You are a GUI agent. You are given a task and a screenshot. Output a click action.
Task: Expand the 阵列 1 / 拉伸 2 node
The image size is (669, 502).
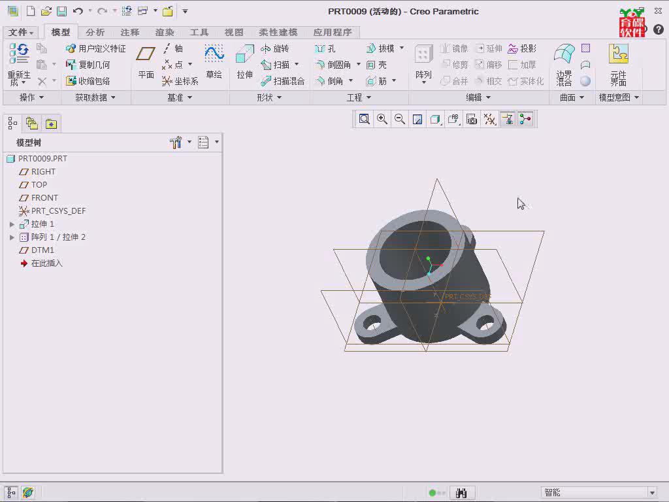pyautogui.click(x=12, y=237)
